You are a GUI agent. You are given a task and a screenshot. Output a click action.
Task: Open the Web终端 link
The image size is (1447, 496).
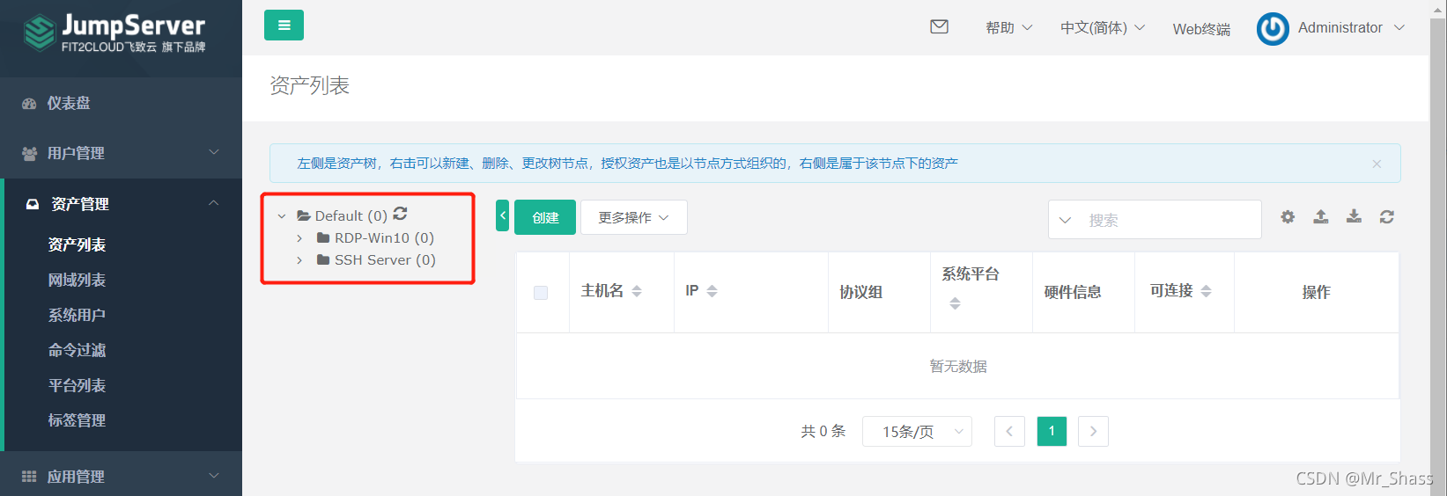pos(1201,29)
